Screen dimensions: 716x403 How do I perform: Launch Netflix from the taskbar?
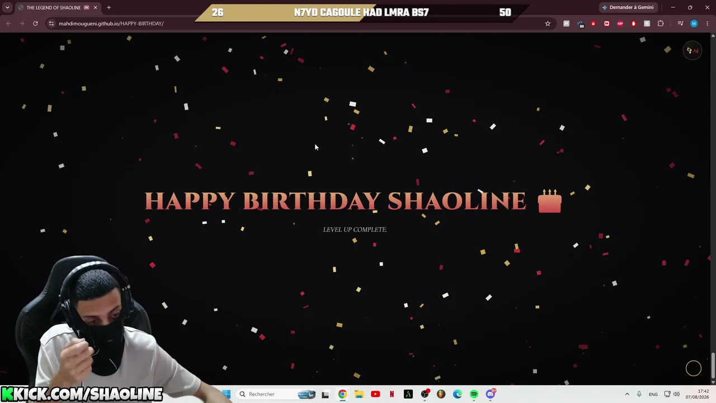pos(392,394)
